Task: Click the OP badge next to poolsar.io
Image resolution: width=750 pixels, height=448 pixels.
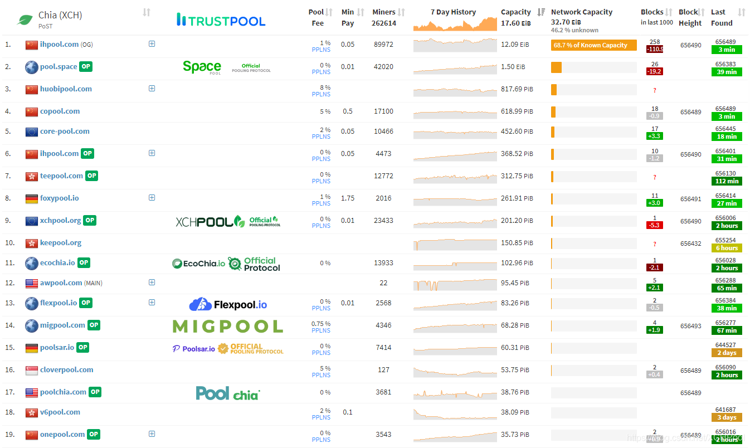Action: click(x=82, y=347)
